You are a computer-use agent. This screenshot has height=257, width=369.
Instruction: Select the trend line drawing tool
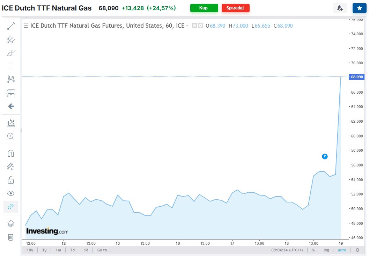click(11, 26)
